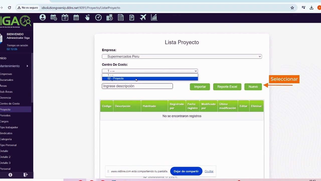Open Sindicatos in sidebar

click(6, 133)
